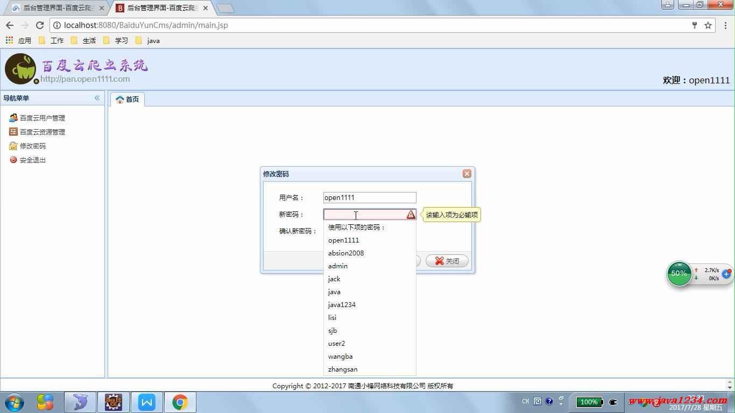Close the first browser tab
735x413 pixels.
pos(102,8)
